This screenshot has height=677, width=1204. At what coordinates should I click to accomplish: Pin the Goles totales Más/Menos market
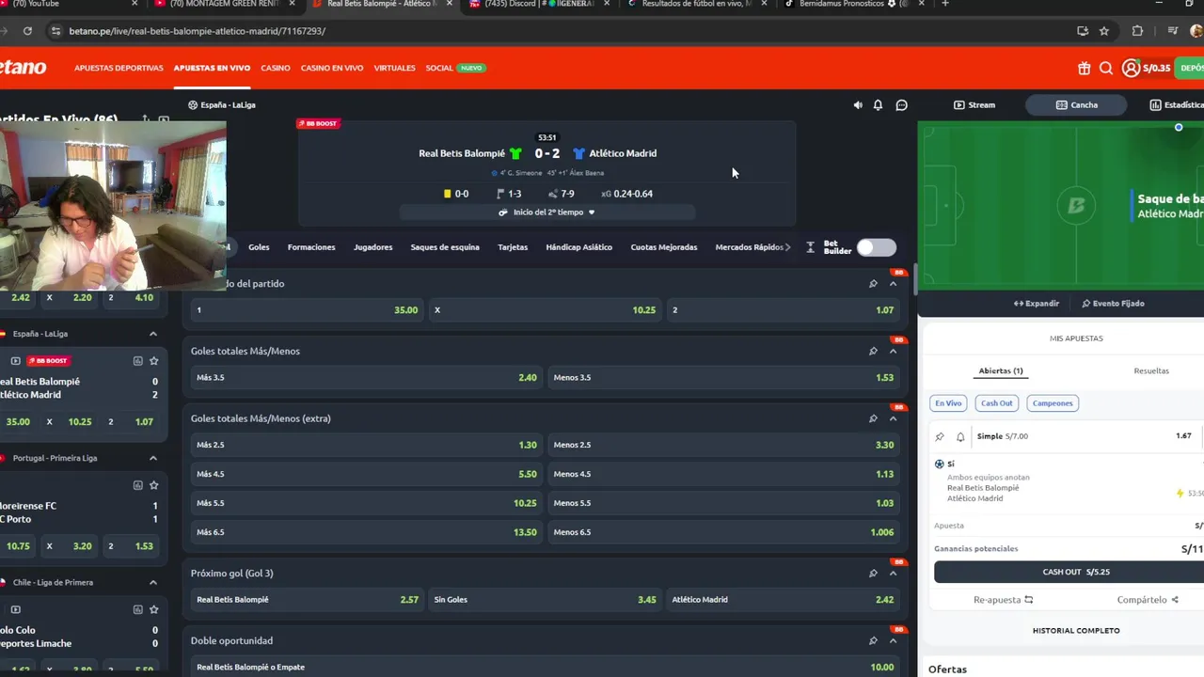click(873, 351)
